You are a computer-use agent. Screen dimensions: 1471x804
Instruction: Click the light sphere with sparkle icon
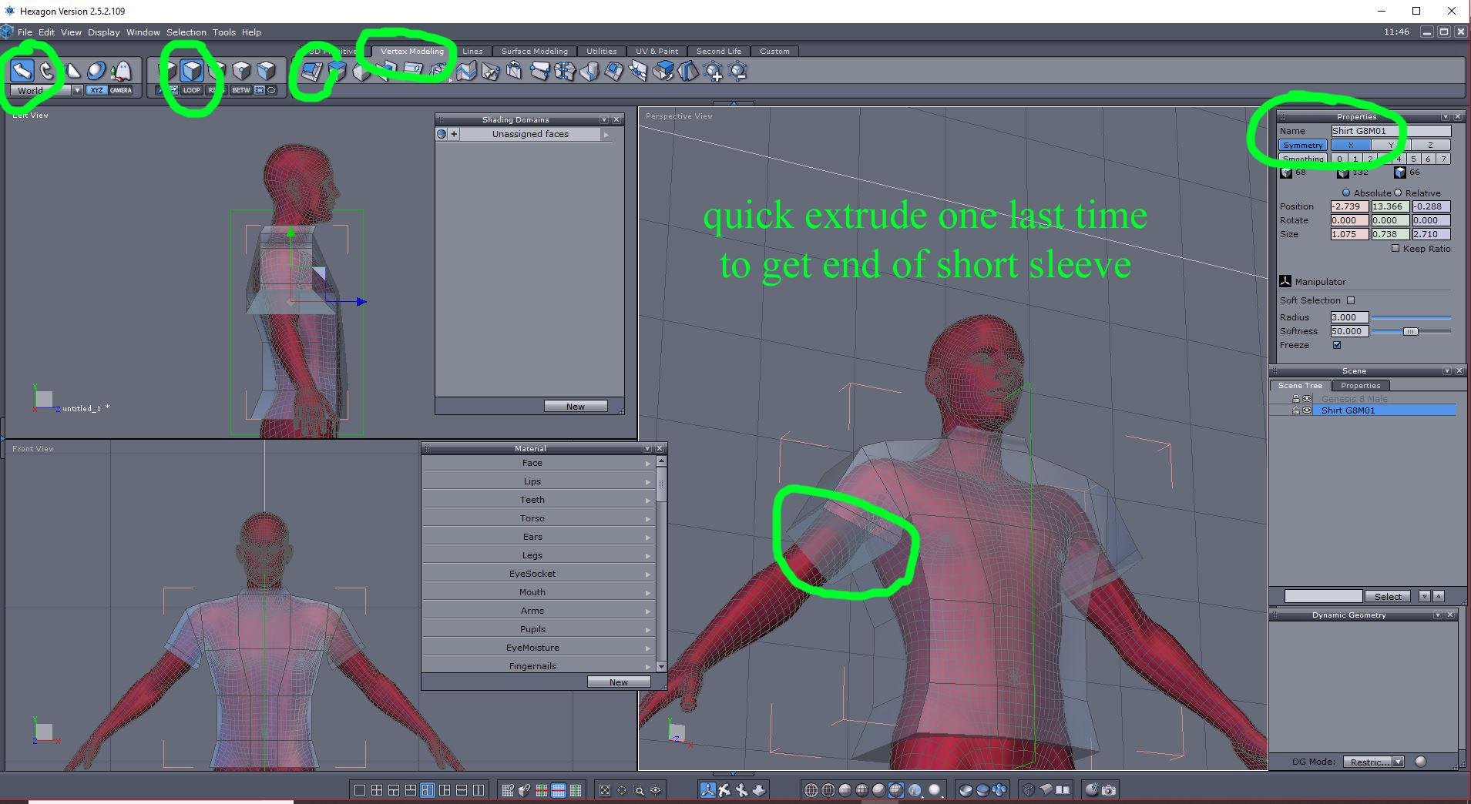1092,790
